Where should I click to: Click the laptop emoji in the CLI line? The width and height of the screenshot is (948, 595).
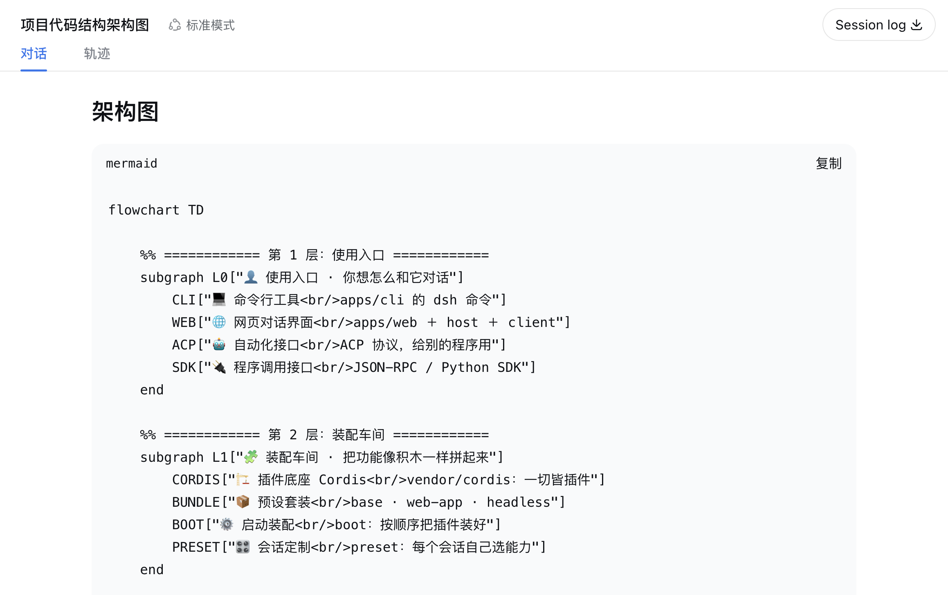tap(219, 299)
